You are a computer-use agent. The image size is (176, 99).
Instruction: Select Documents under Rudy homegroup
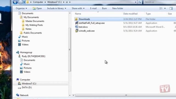click(29, 60)
